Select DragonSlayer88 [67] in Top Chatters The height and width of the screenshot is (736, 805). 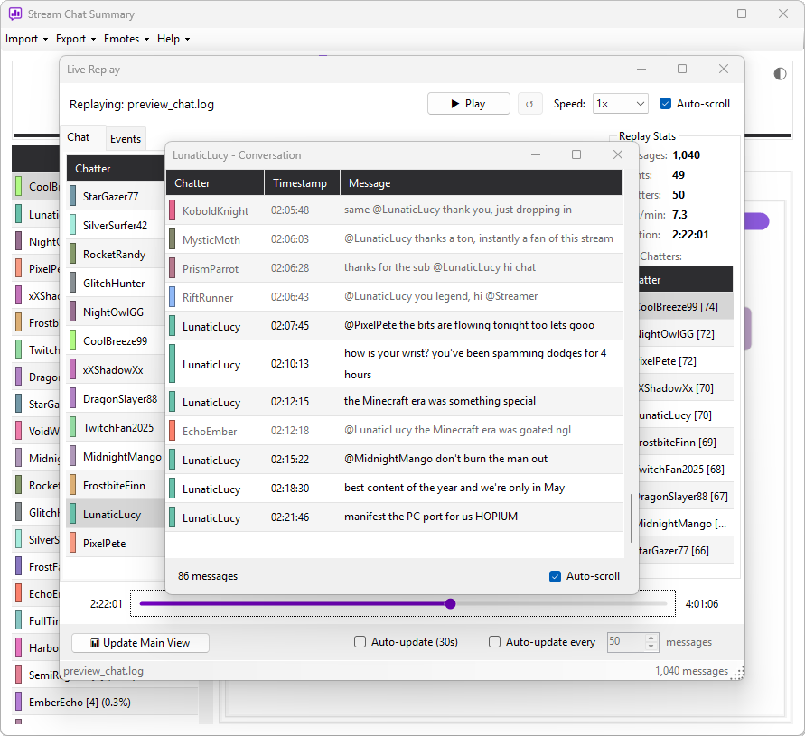point(685,497)
